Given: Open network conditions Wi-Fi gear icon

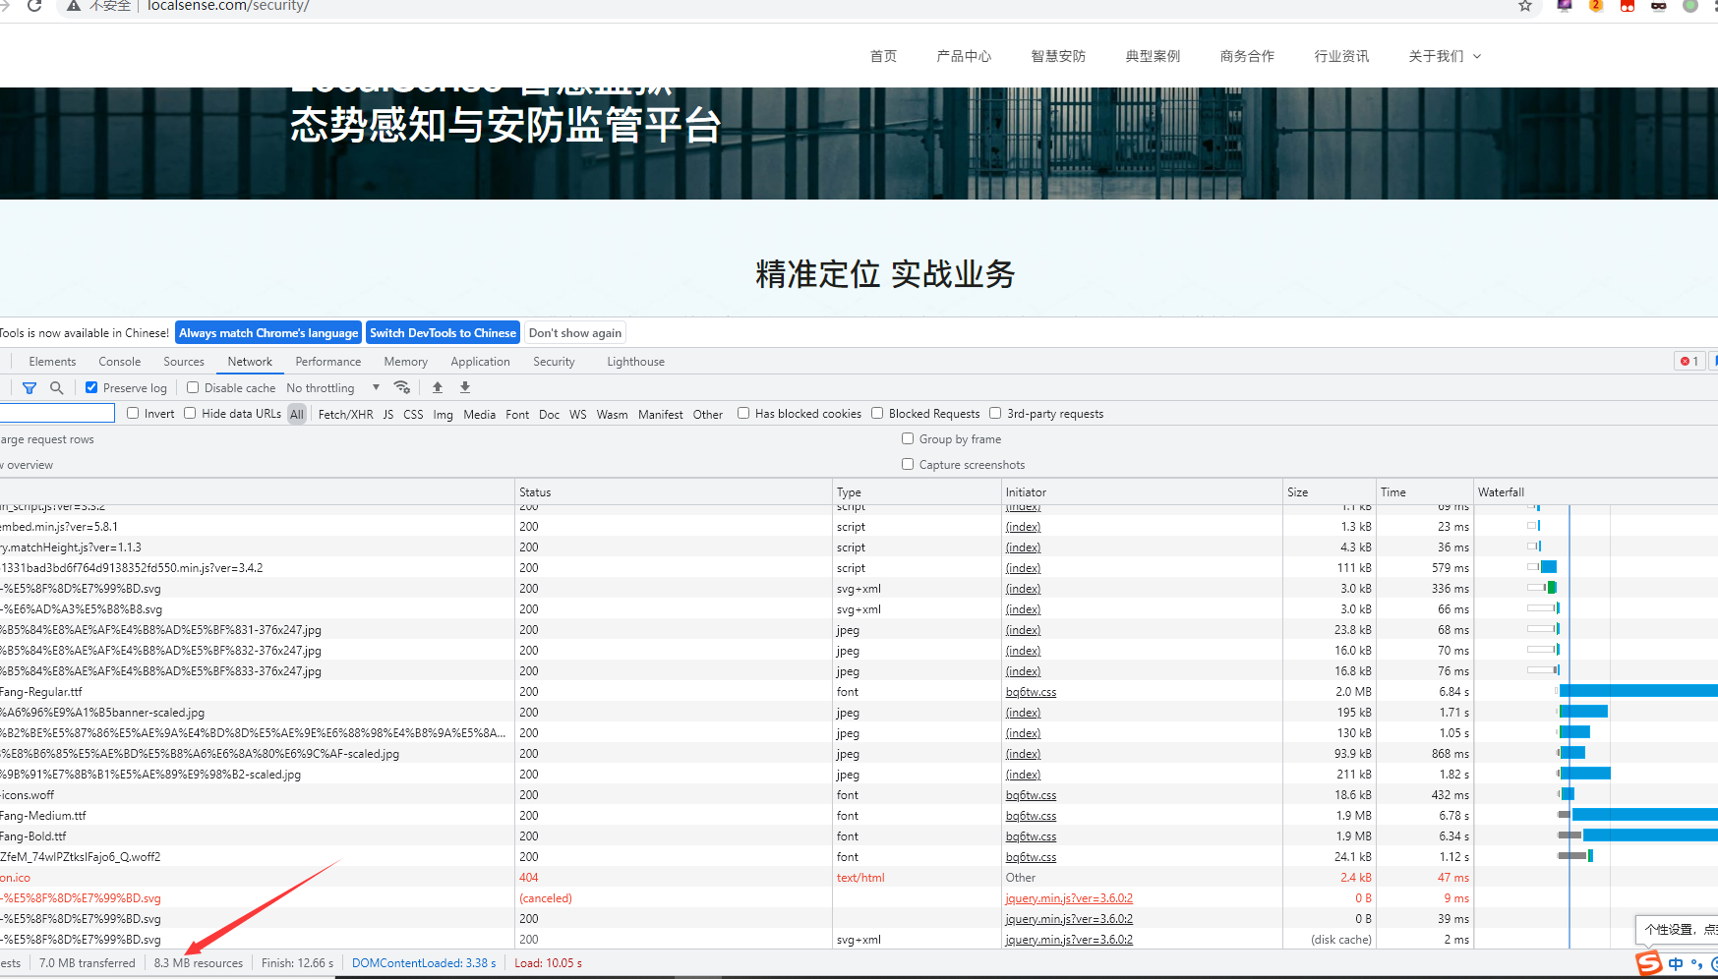Looking at the screenshot, I should 401,387.
